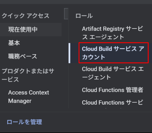152x133 pixels.
Task: Select the Cloud Build サービス アカウント role
Action: click(113, 53)
